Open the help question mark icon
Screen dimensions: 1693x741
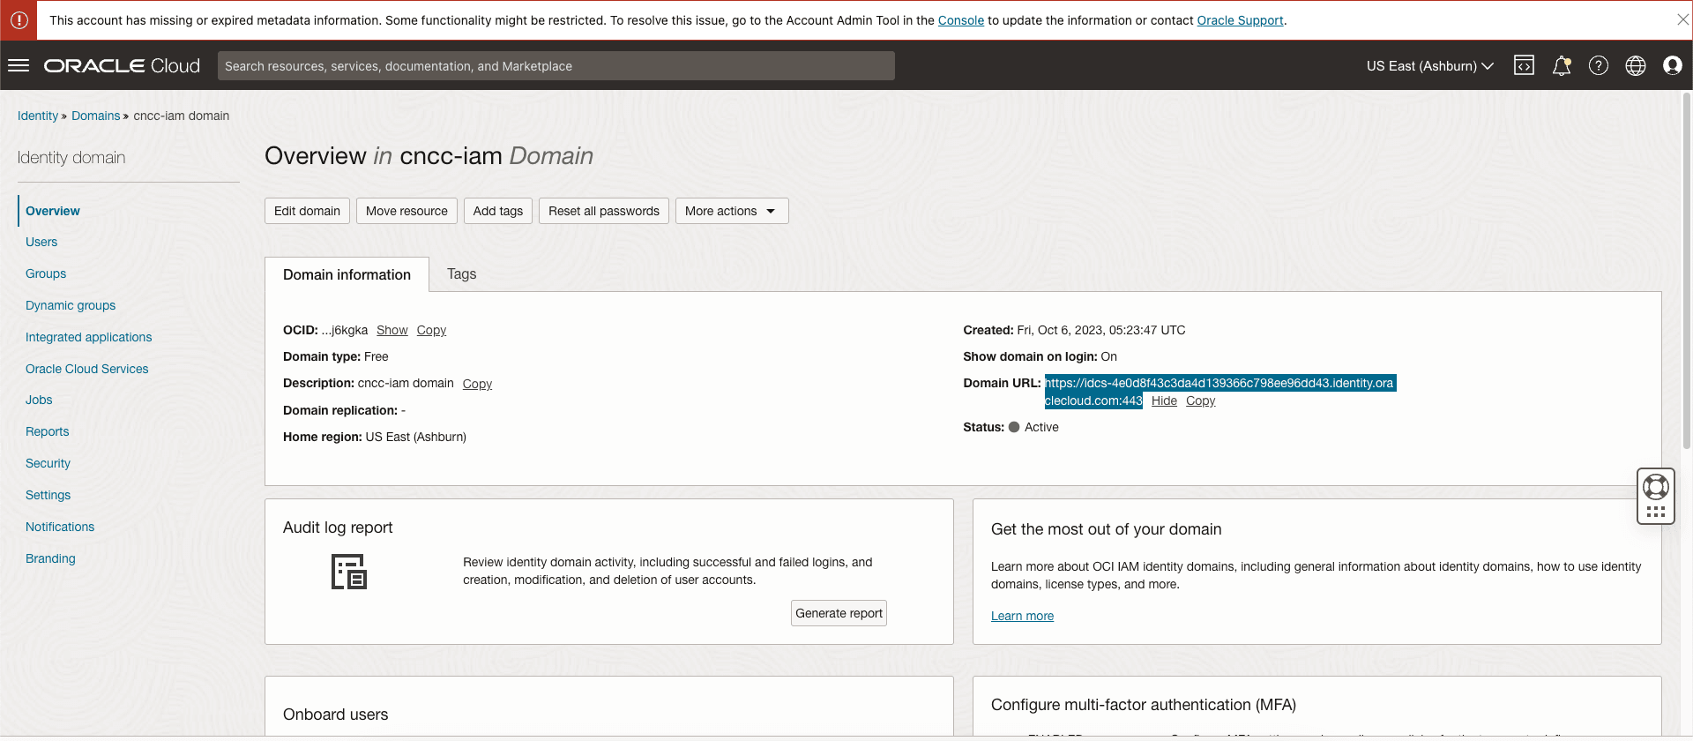tap(1599, 65)
